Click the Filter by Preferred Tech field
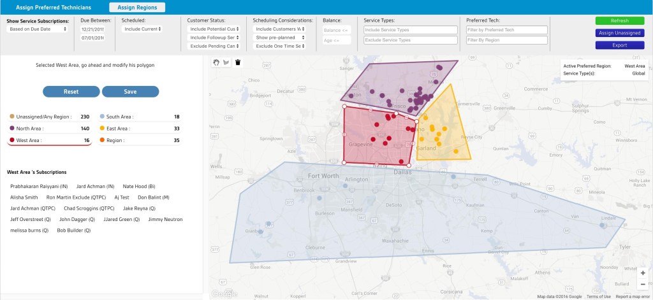Viewport: 653px width, 300px height. tap(506, 30)
